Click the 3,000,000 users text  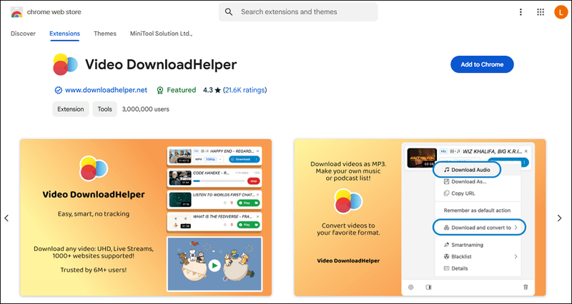pyautogui.click(x=146, y=109)
